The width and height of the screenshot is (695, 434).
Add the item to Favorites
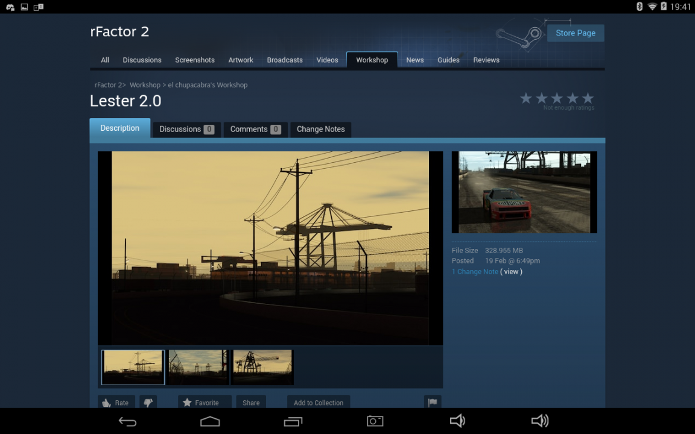[205, 402]
